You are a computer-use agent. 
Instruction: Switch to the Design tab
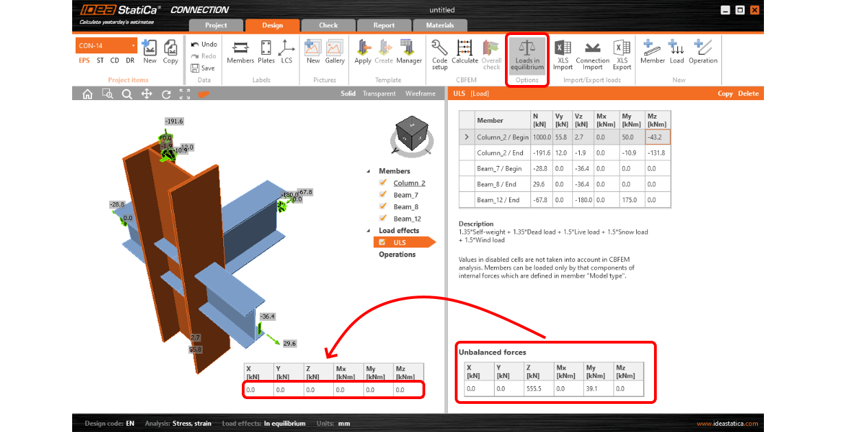pyautogui.click(x=272, y=25)
